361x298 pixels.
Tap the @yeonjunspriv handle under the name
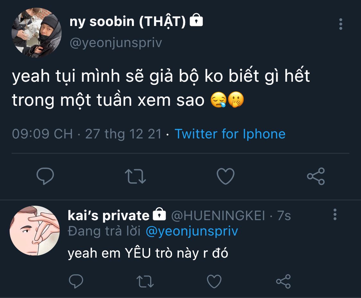tap(116, 43)
